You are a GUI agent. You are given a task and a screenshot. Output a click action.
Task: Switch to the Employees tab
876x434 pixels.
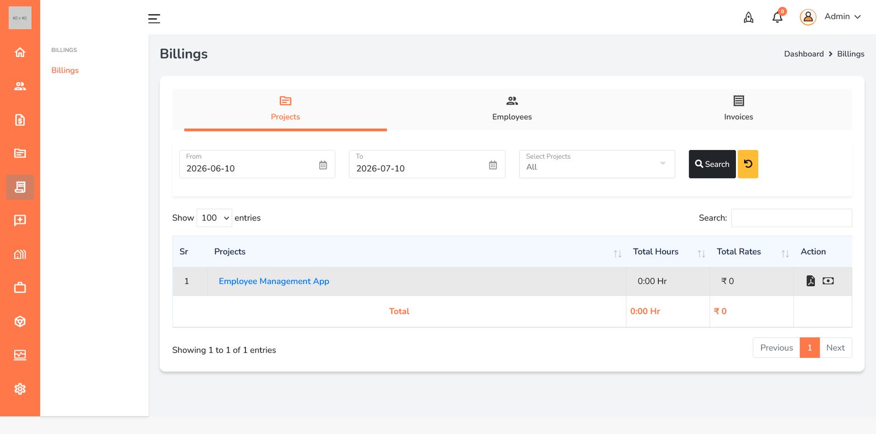tap(512, 109)
